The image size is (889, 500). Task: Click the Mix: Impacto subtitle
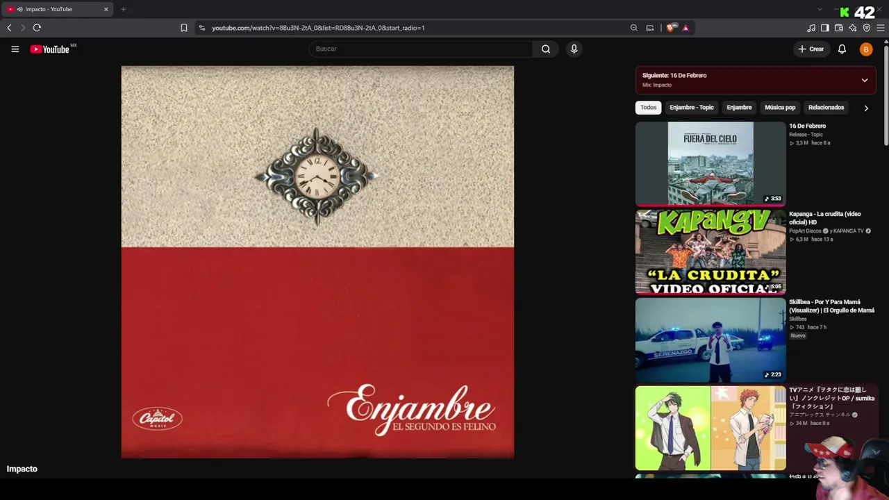[x=657, y=85]
